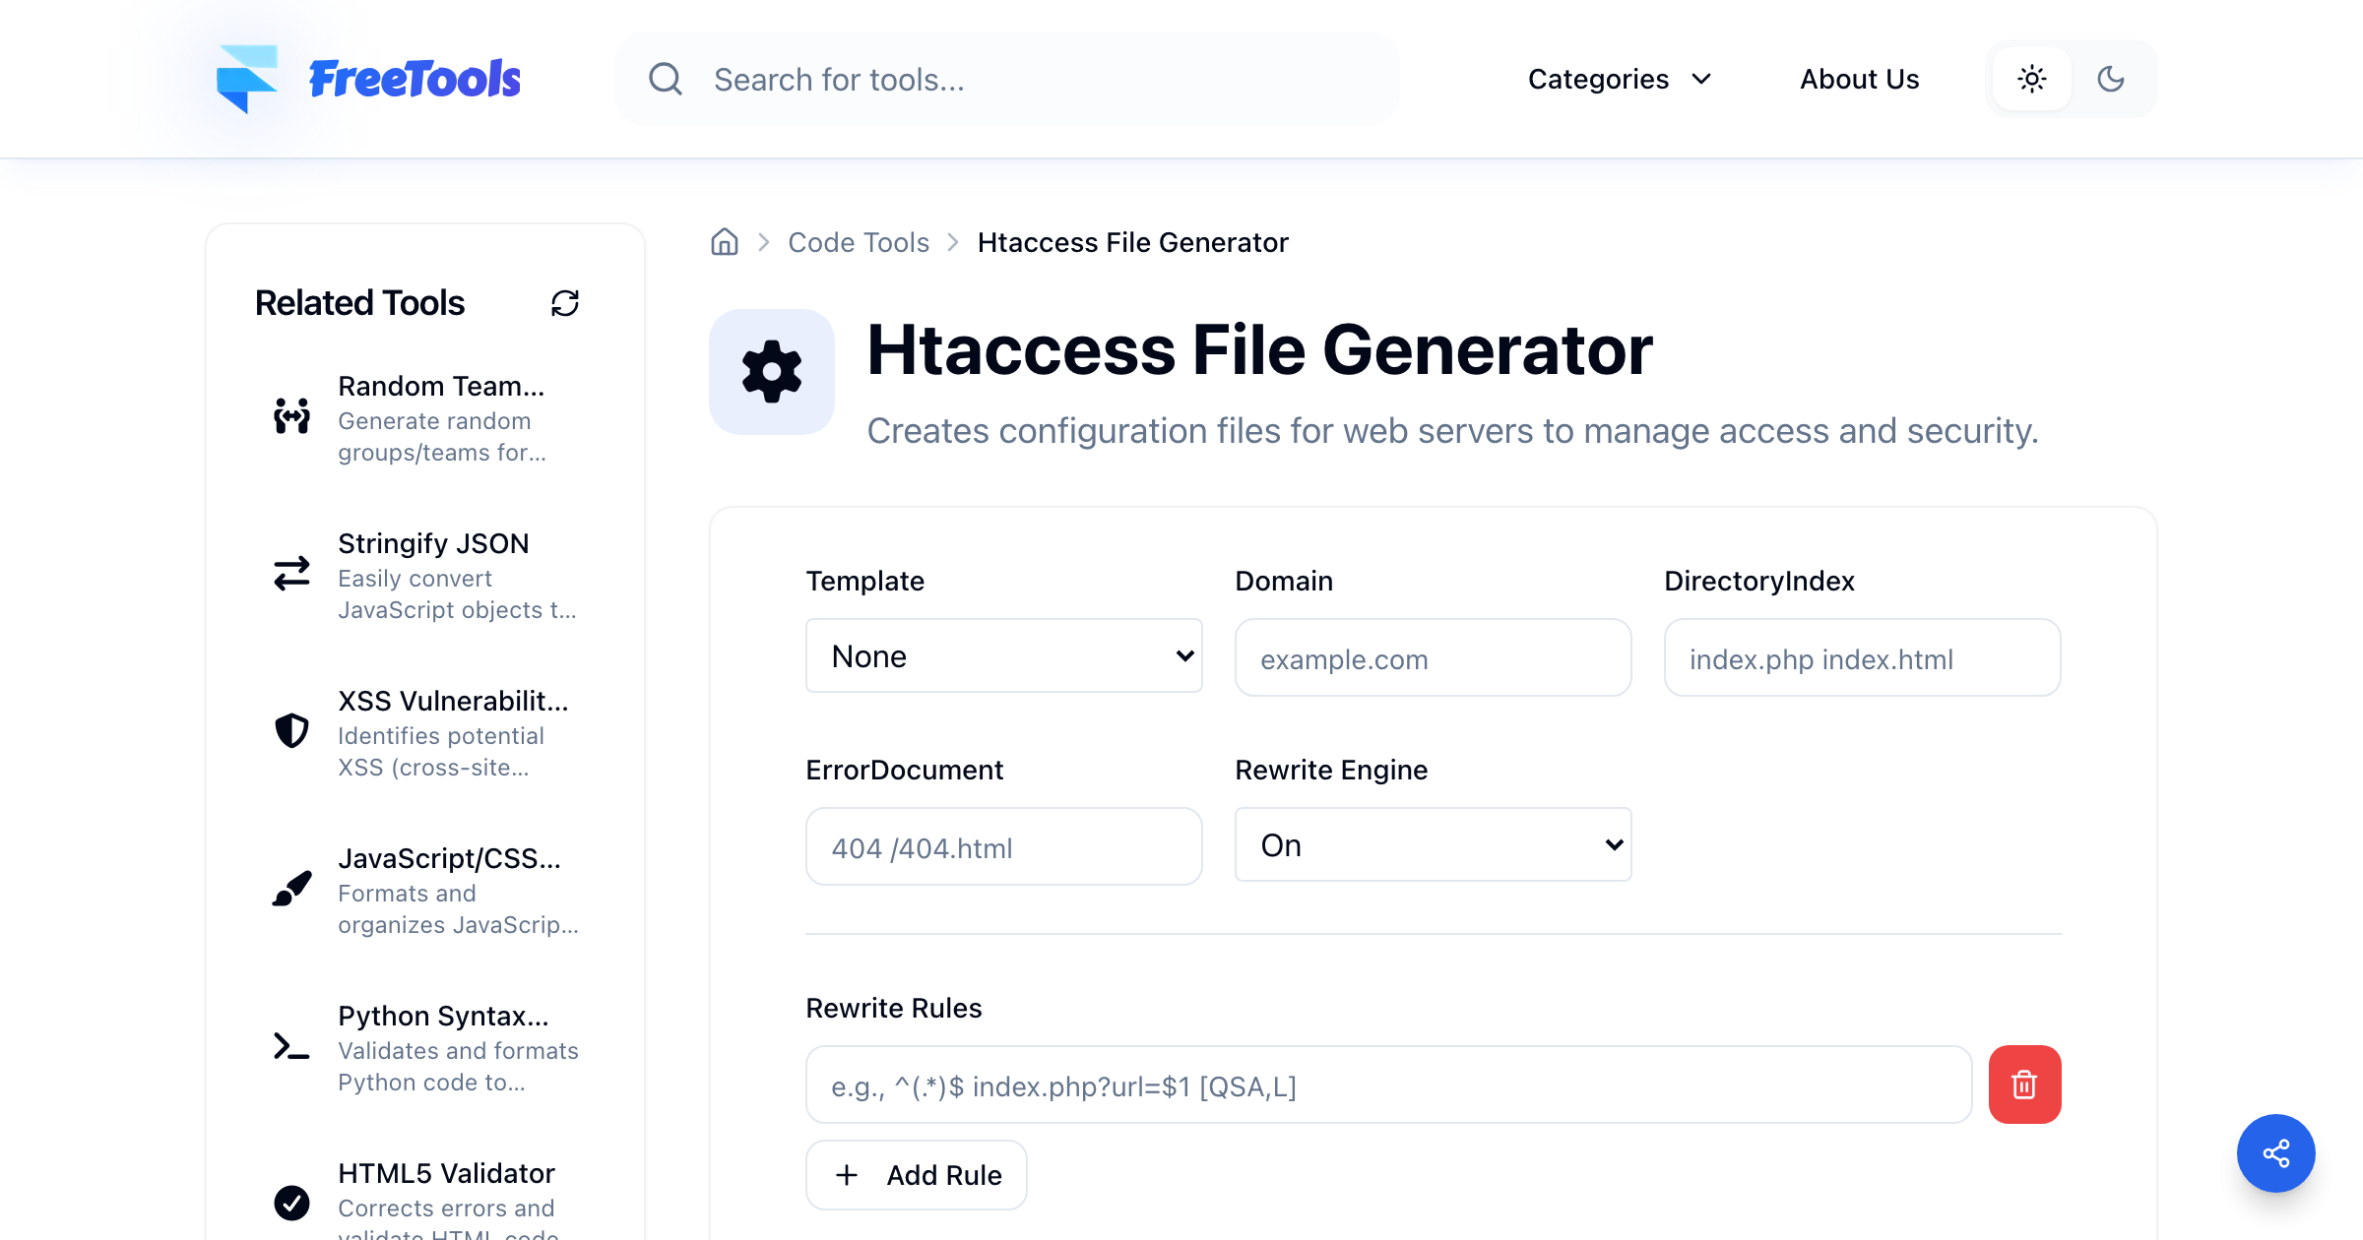Click the Domain label
The width and height of the screenshot is (2363, 1240).
click(1285, 581)
